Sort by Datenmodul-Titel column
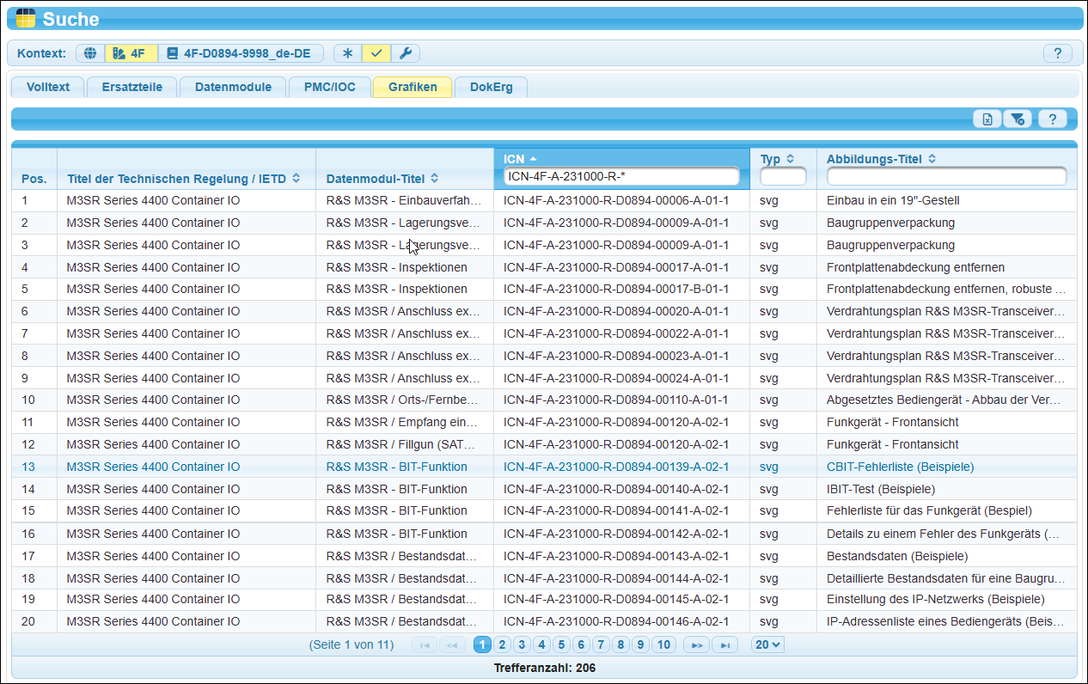The image size is (1088, 684). [382, 179]
